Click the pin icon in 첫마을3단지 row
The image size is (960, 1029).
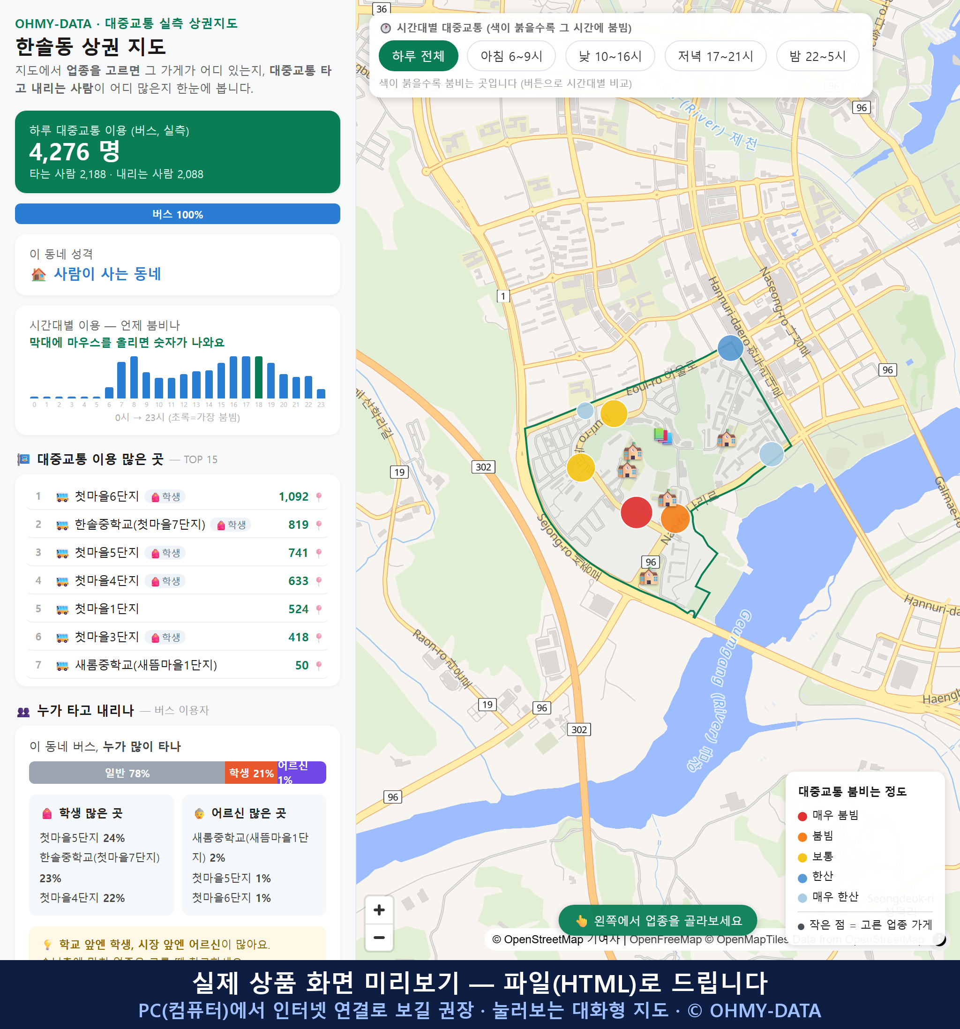click(x=319, y=637)
